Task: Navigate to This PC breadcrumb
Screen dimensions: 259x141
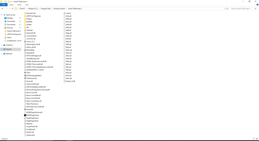Action: [22, 9]
